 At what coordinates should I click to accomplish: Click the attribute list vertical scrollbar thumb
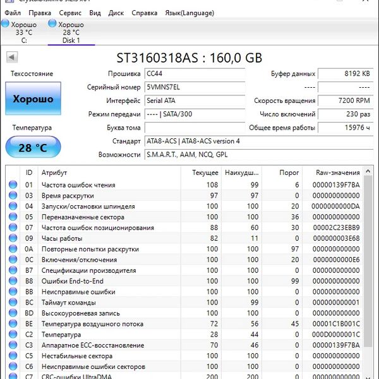pyautogui.click(x=368, y=262)
